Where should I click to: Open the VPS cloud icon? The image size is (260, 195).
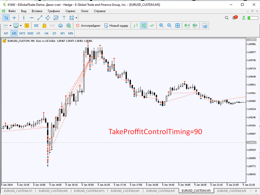[x=61, y=26]
